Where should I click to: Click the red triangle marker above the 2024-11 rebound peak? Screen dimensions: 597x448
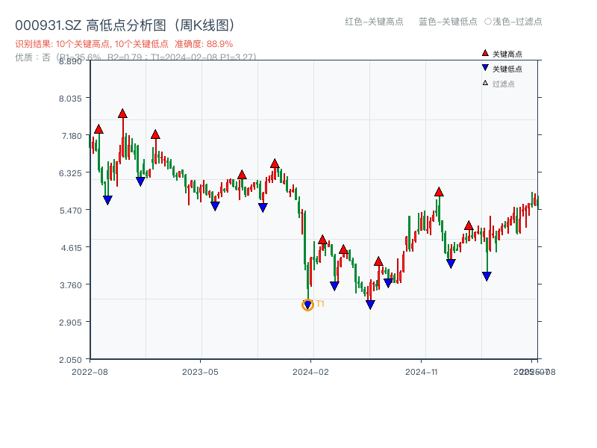(x=437, y=193)
